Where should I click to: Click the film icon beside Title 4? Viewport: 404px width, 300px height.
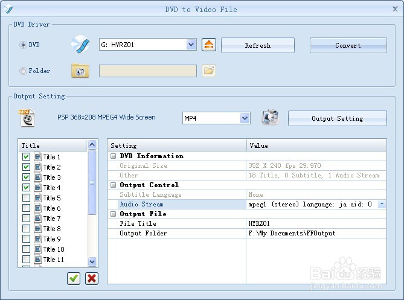(x=37, y=188)
